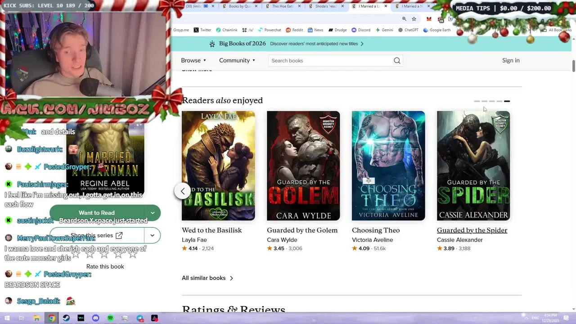Rate this book five stars
The image size is (576, 324).
(132, 255)
